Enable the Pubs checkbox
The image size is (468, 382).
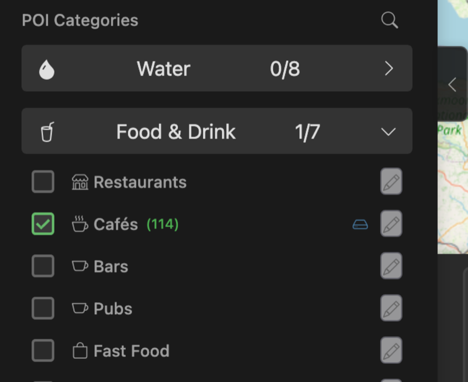(43, 308)
